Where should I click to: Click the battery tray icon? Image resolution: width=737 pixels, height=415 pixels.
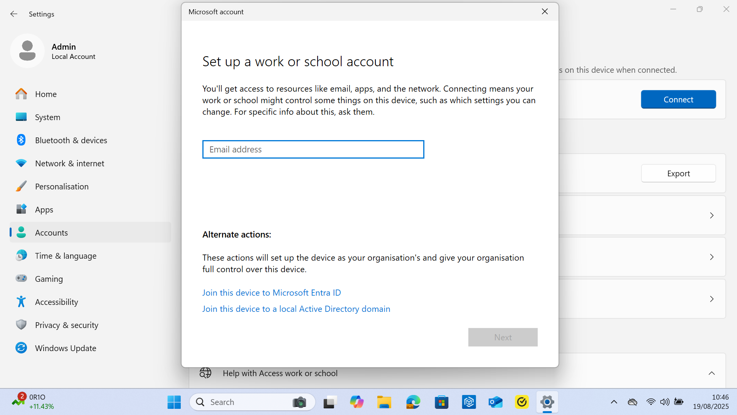[x=679, y=402]
